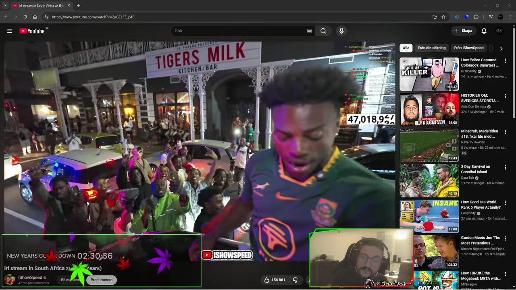The width and height of the screenshot is (516, 290).
Task: View site information icon in address bar
Action: click(x=46, y=17)
